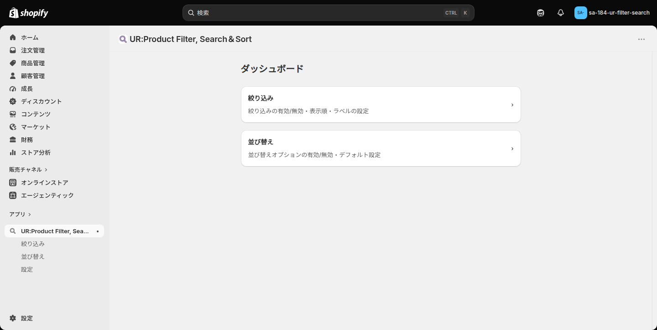Viewport: 657px width, 330px height.
Task: Select マーケット menu item
Action: pyautogui.click(x=55, y=127)
